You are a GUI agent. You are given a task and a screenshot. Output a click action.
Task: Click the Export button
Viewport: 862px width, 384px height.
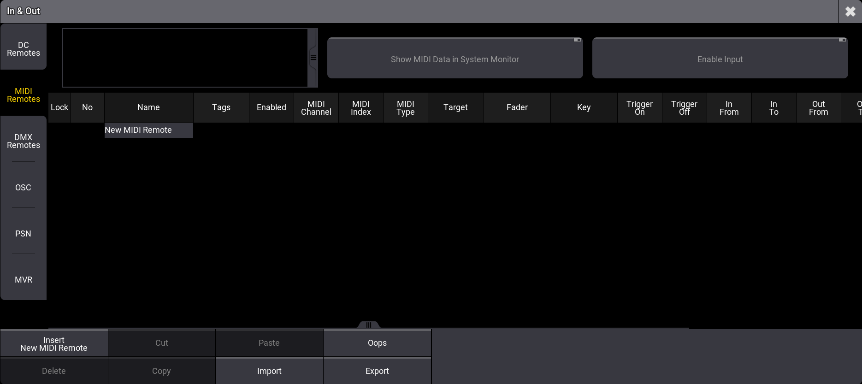(377, 371)
